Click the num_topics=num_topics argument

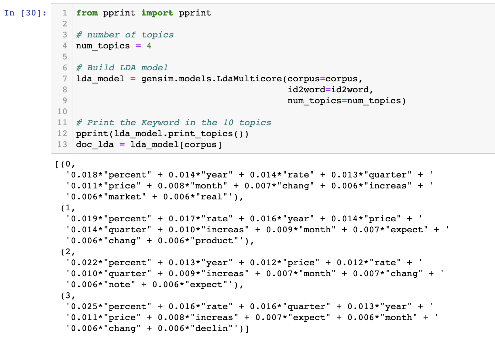(346, 101)
